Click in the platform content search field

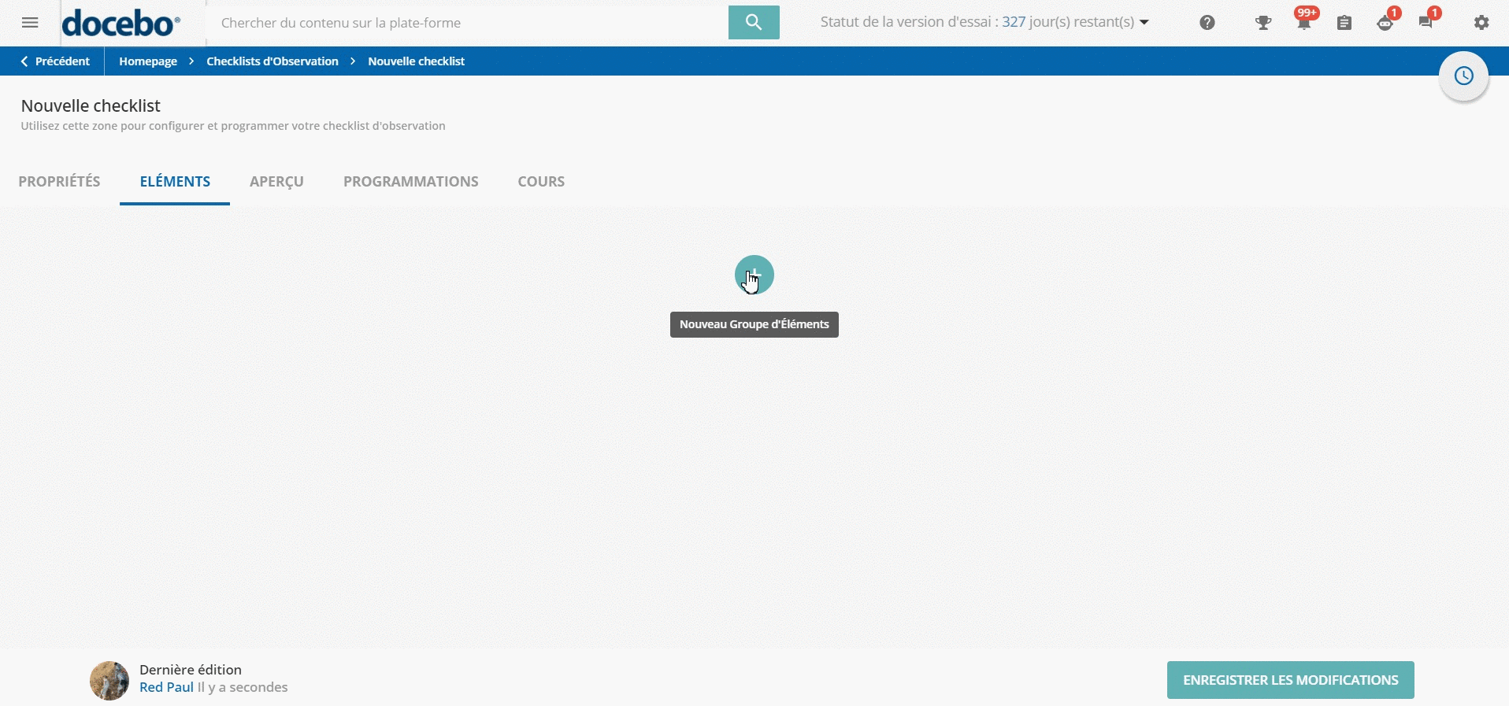tap(465, 23)
